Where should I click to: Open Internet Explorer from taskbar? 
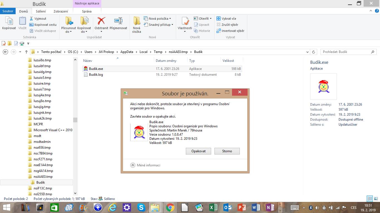[x=112, y=207]
